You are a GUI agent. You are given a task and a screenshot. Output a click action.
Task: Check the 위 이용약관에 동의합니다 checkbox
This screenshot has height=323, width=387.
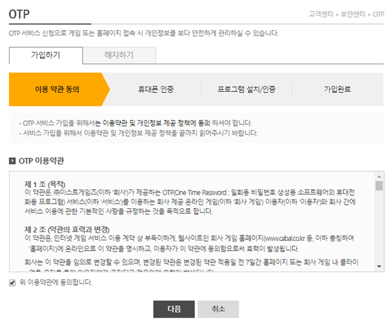coord(12,282)
